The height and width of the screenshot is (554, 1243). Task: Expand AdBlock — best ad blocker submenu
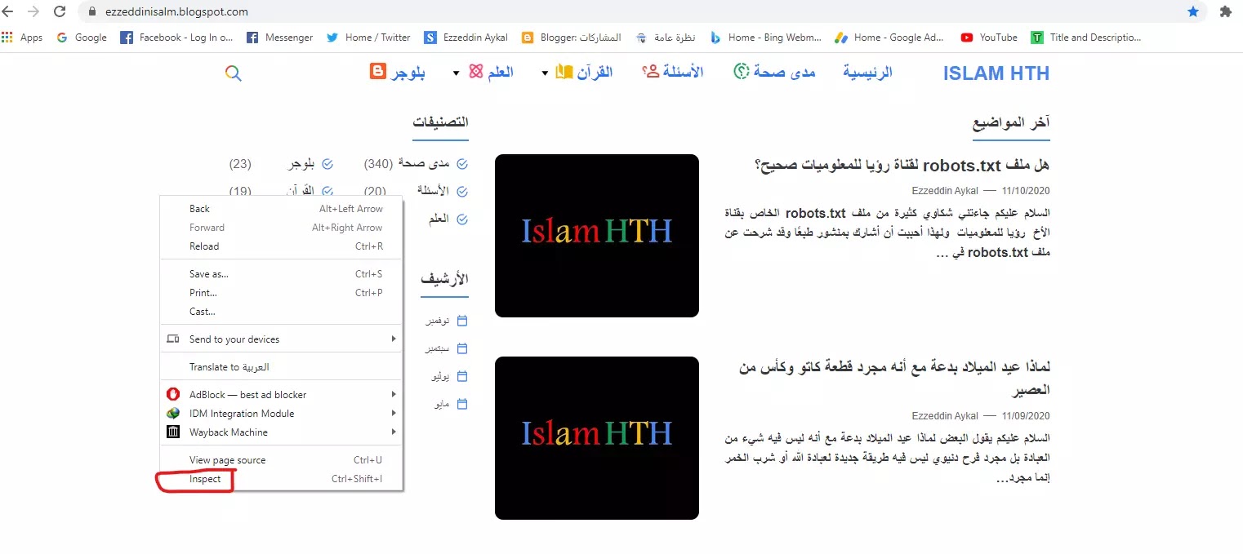[282, 395]
